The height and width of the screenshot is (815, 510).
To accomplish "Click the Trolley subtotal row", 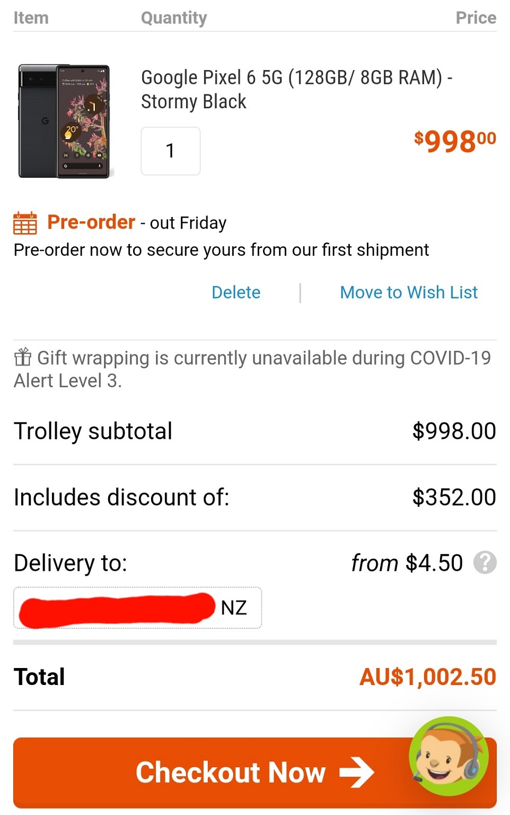I will (x=255, y=431).
